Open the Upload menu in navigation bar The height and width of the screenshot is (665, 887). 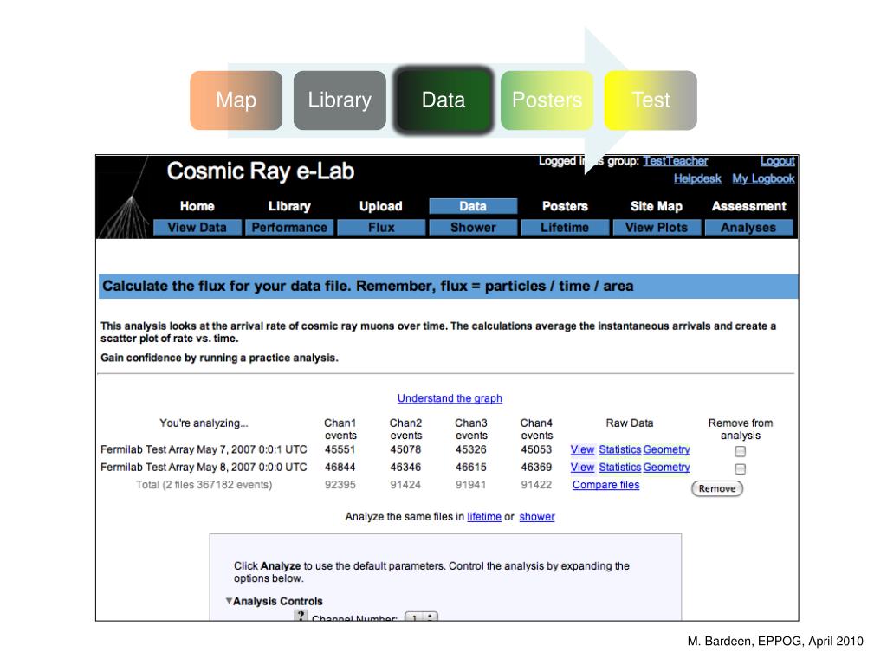click(381, 206)
